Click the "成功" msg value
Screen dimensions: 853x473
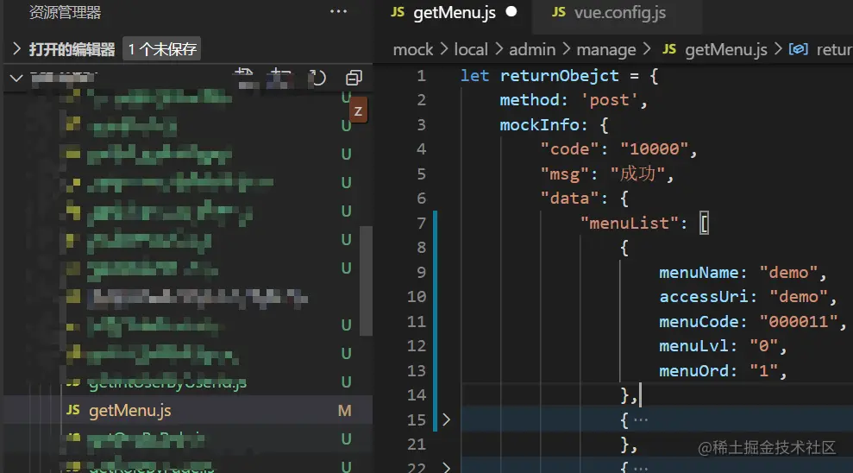click(x=637, y=174)
